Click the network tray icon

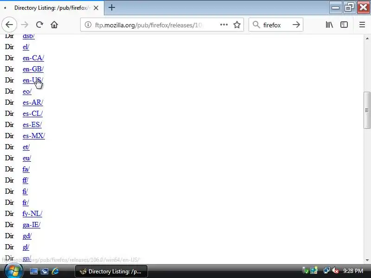pyautogui.click(x=326, y=271)
